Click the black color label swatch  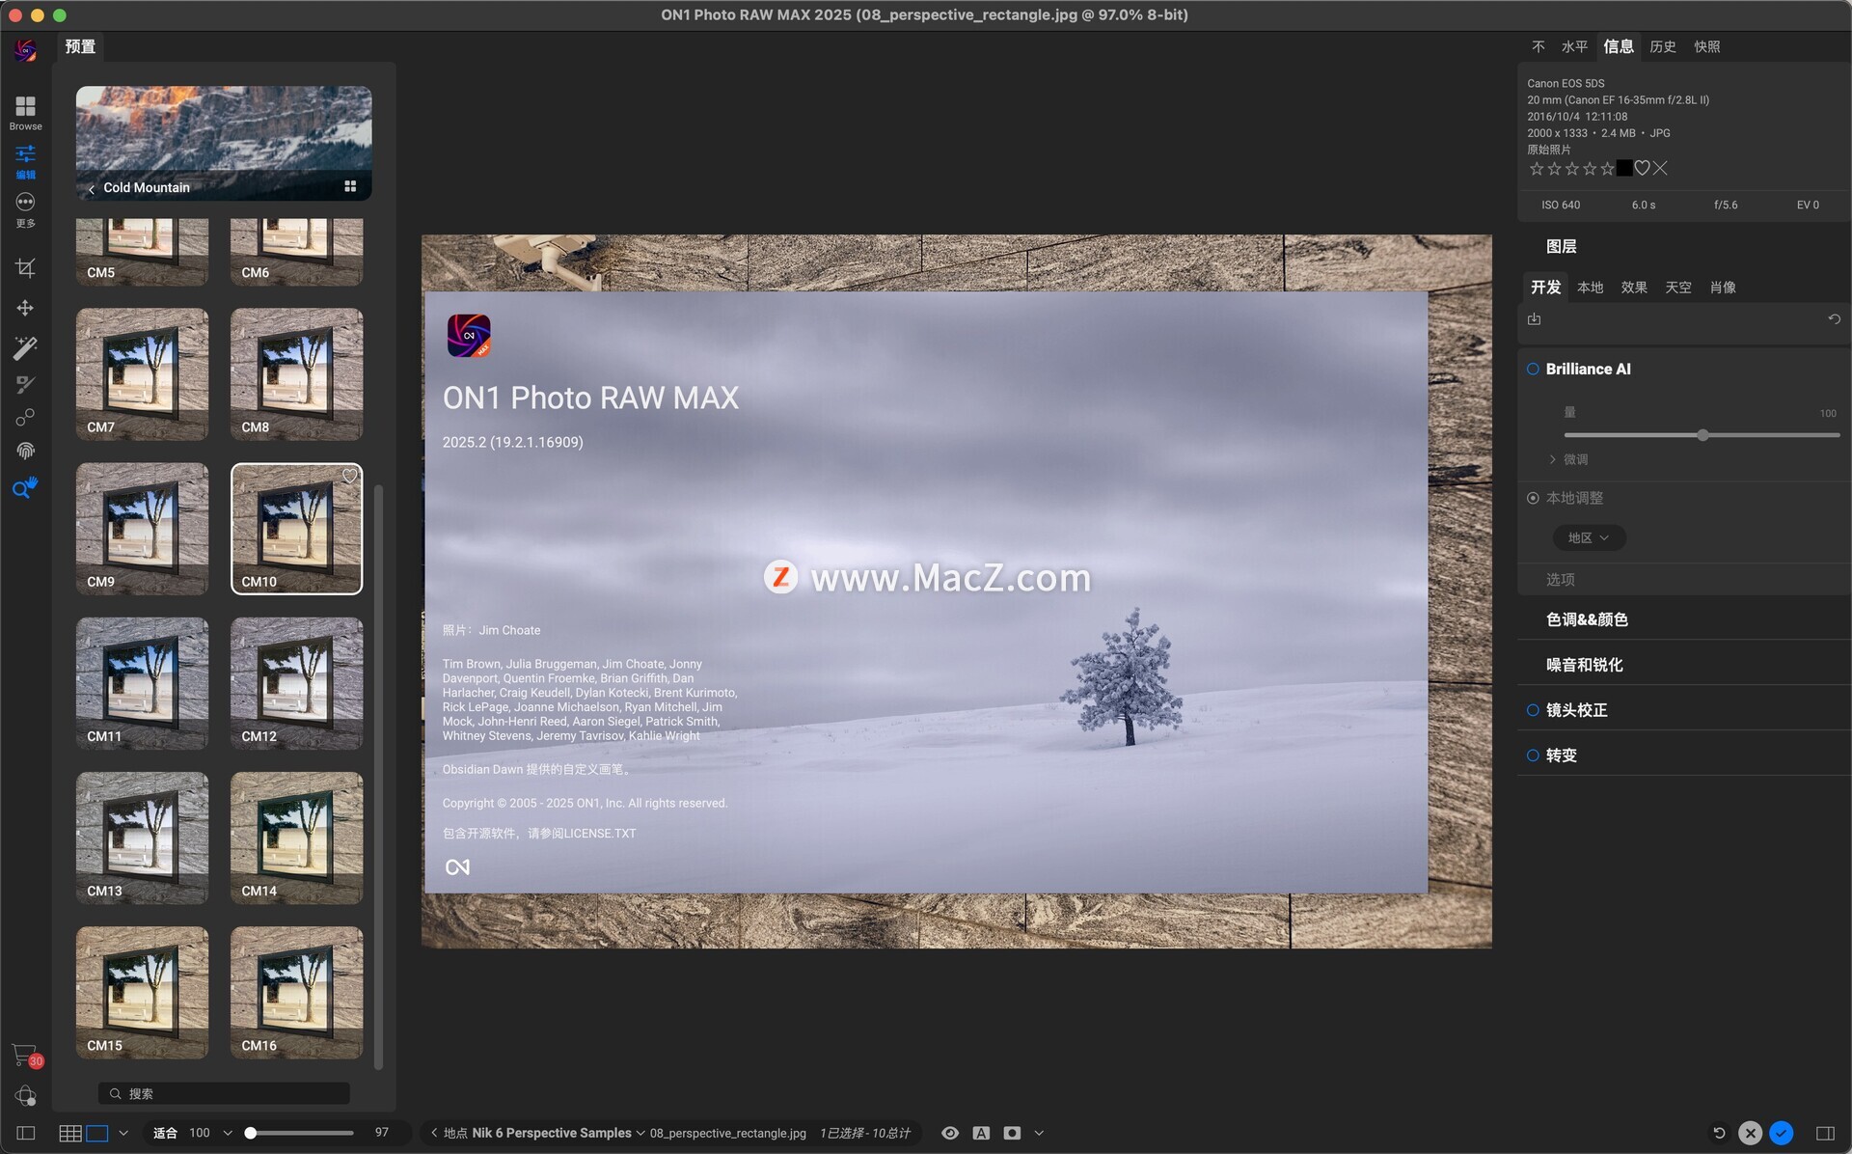point(1624,168)
